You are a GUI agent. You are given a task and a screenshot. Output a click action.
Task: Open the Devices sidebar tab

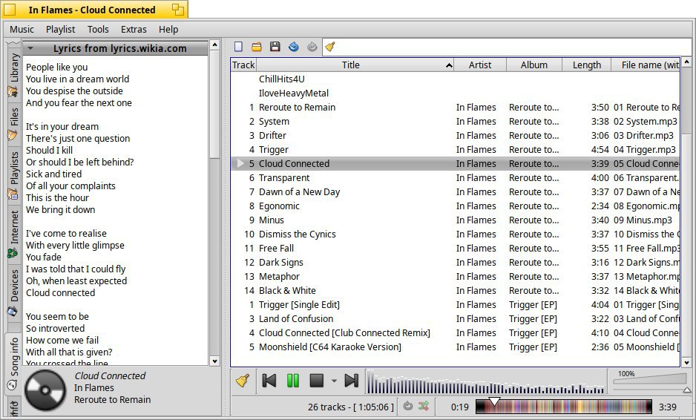13,292
